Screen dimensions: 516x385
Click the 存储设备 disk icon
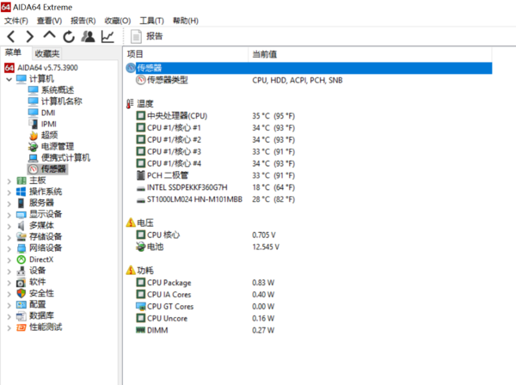(21, 236)
